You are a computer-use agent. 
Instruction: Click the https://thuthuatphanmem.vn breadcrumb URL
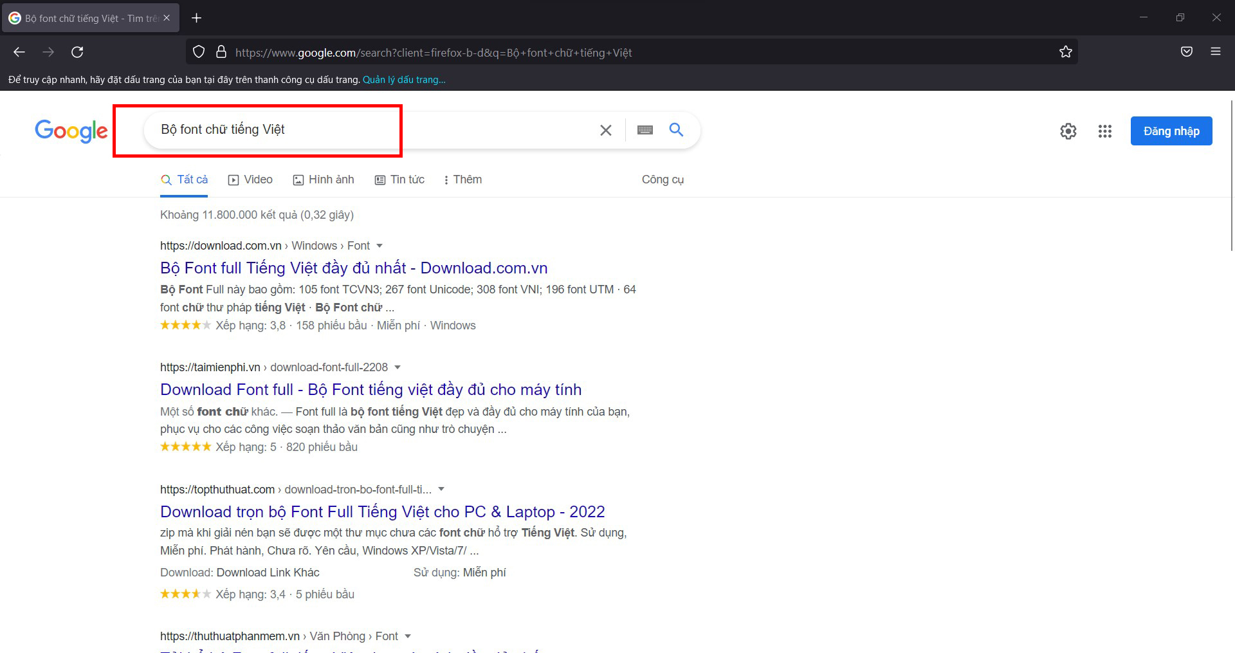pyautogui.click(x=230, y=636)
